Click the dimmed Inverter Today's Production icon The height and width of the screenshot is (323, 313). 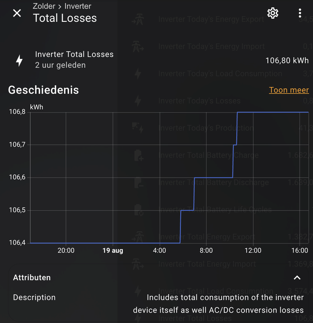click(x=138, y=128)
